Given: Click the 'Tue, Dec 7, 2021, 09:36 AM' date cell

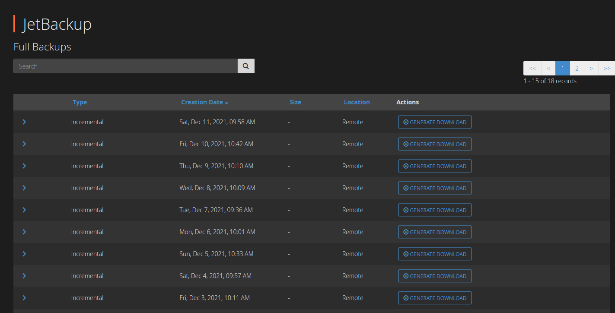Looking at the screenshot, I should pyautogui.click(x=216, y=210).
